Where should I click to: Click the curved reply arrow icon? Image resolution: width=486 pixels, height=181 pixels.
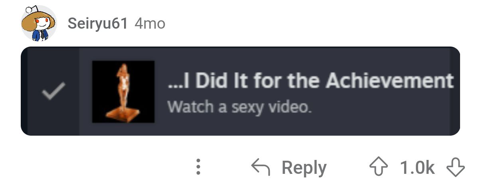click(261, 167)
